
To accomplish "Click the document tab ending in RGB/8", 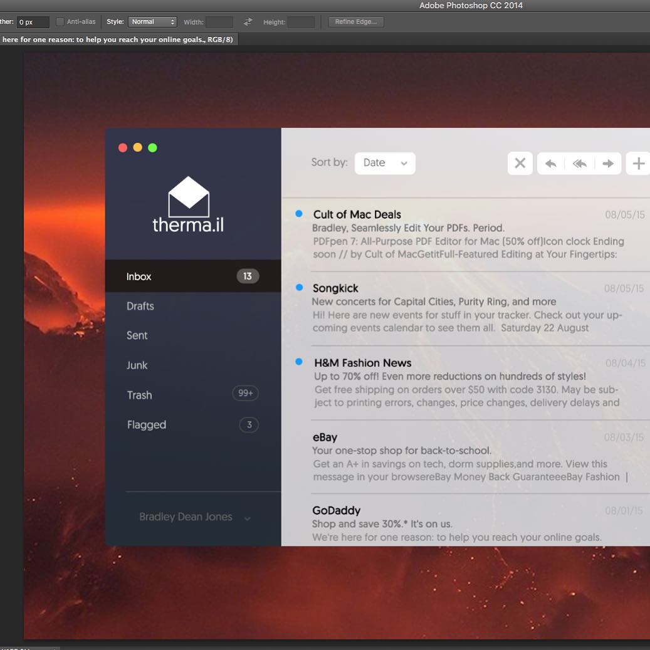I will pyautogui.click(x=118, y=39).
